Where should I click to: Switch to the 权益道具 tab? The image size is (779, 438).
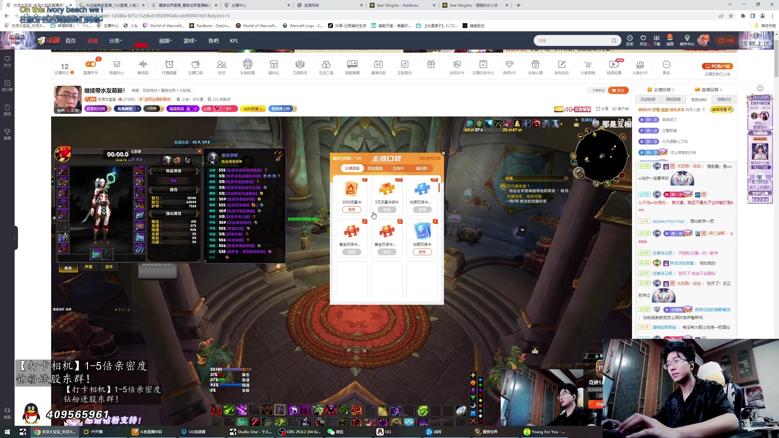point(375,168)
